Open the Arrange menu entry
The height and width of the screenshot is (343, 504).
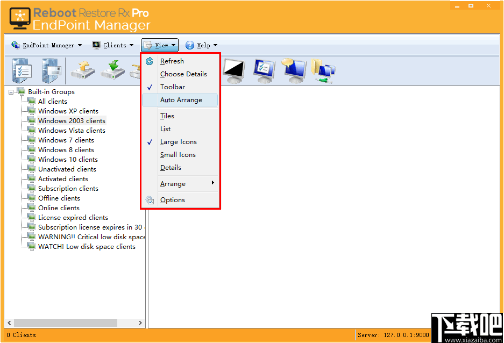180,184
